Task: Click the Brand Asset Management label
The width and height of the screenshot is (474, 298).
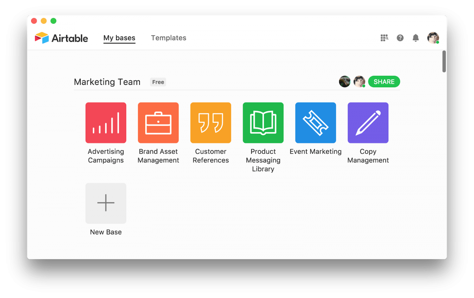Action: pos(158,156)
